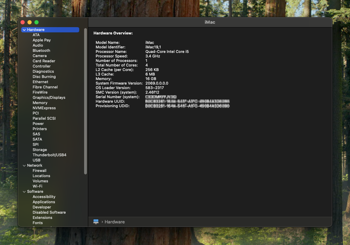Select Applications under Software
The image size is (350, 245).
44,202
